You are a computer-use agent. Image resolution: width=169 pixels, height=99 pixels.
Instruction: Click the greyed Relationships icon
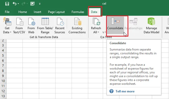(133, 21)
